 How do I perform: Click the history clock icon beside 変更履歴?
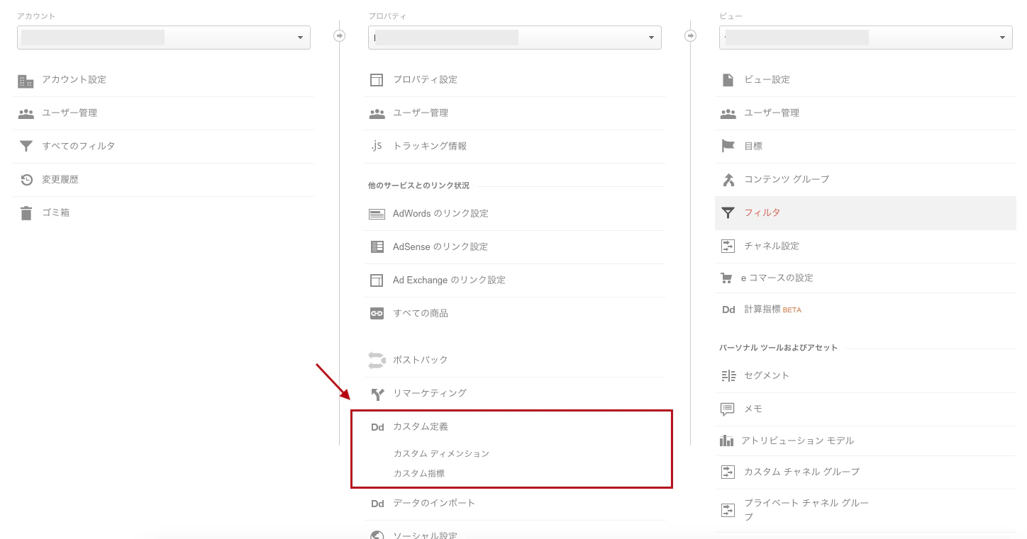(26, 180)
